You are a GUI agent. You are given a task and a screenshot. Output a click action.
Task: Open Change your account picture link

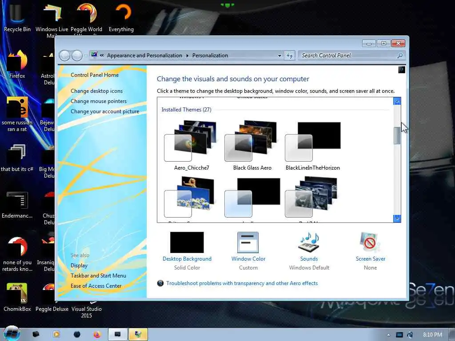click(x=105, y=111)
